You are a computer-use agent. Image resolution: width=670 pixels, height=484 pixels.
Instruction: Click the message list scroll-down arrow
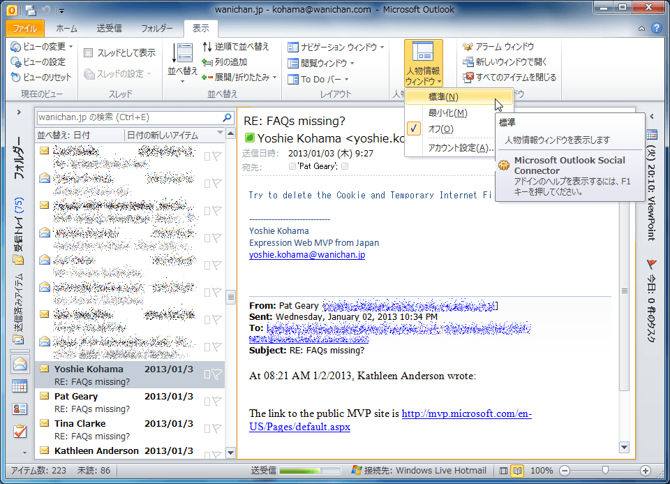coord(230,453)
